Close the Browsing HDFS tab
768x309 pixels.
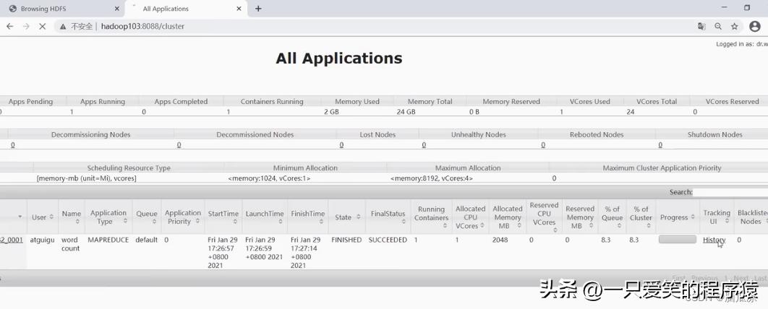117,9
